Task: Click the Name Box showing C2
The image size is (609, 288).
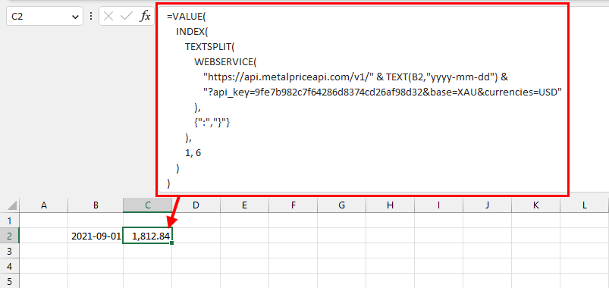Action: pyautogui.click(x=45, y=17)
